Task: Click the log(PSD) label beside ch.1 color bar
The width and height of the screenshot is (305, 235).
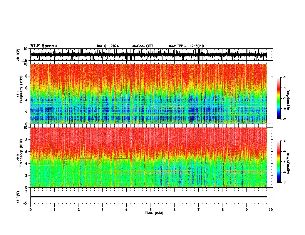Action: [x=288, y=100]
